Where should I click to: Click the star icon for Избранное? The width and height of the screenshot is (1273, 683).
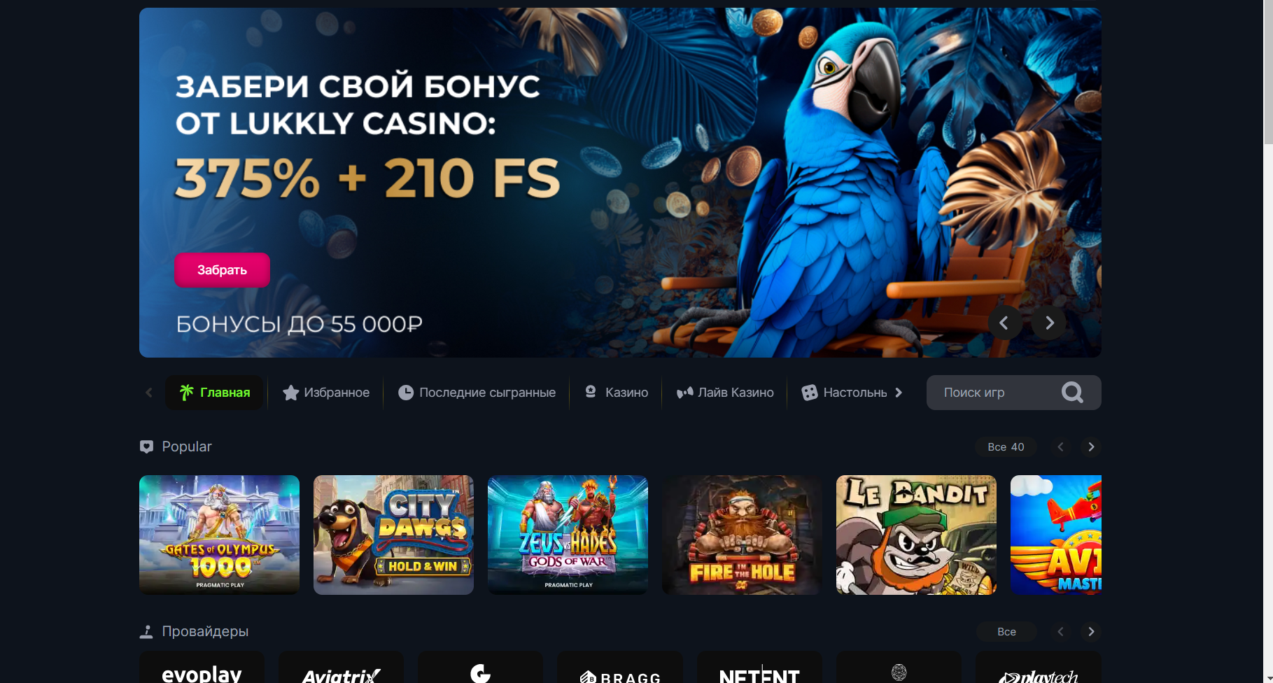click(290, 393)
